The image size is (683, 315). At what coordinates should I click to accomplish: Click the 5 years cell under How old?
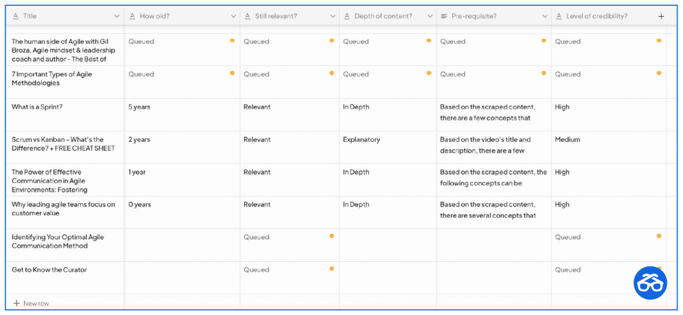point(182,115)
